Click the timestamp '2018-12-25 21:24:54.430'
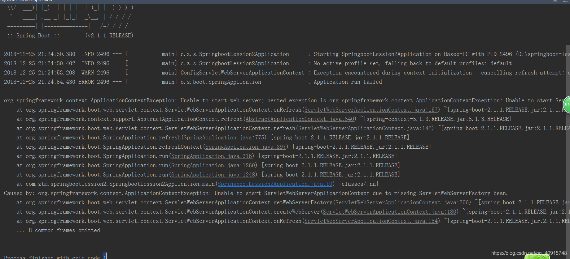This screenshot has height=259, width=570. point(39,82)
